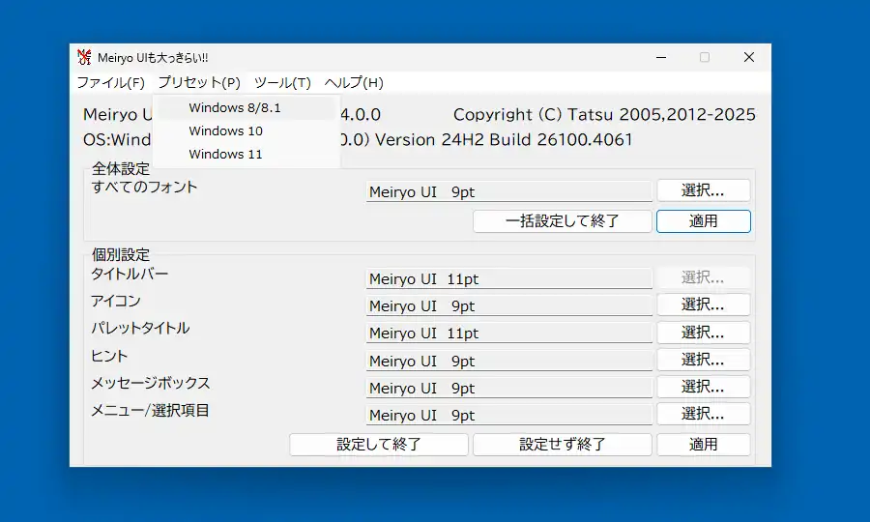Click the メッセージボックス font field
Screen dimensions: 870x522
tap(508, 389)
